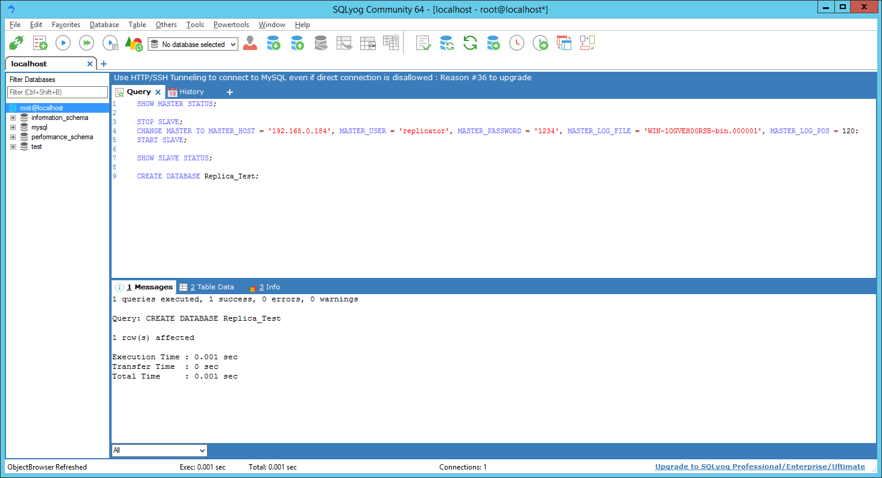Click the document with green checkmark icon
Screen dimensions: 882x478
point(424,43)
